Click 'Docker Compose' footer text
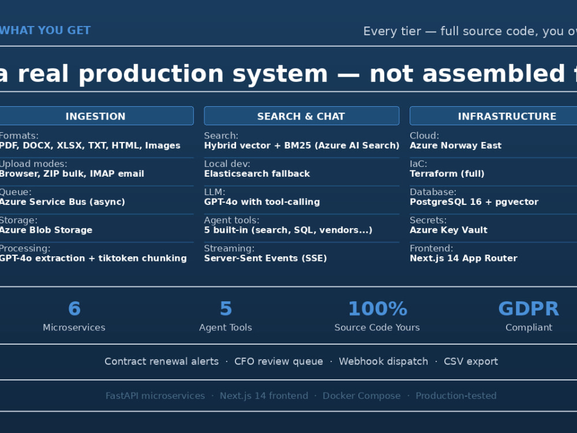The height and width of the screenshot is (433, 577). [x=362, y=395]
